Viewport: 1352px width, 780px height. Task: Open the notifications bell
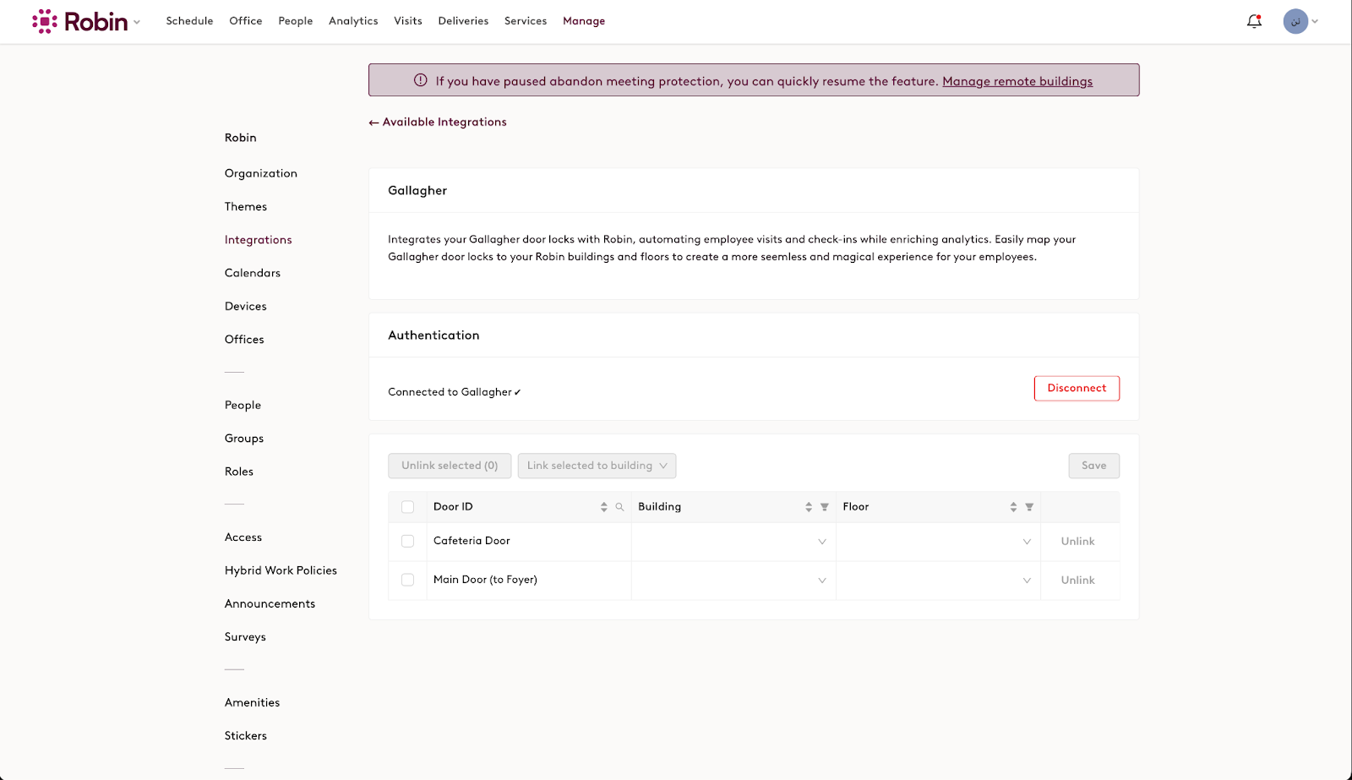click(x=1254, y=21)
